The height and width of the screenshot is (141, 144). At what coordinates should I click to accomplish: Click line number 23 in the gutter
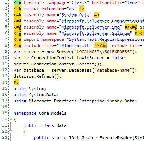pyautogui.click(x=5, y=137)
